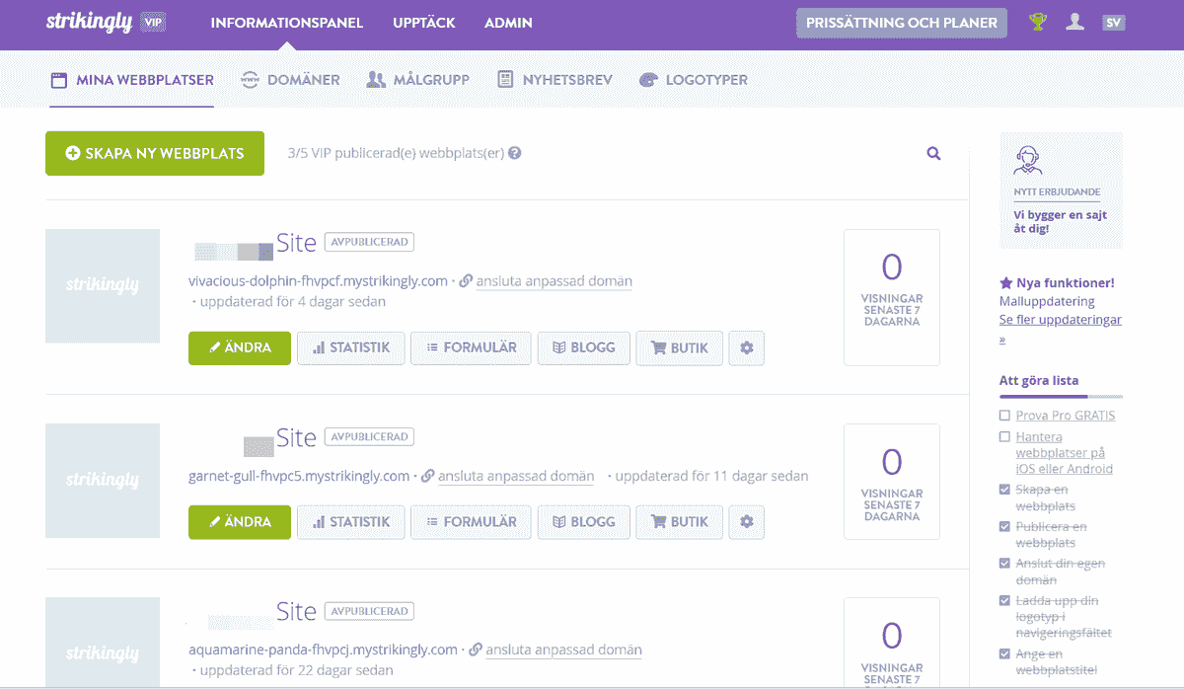Tick Hantera webbplatser på iOS checkbox
Image resolution: width=1184 pixels, height=689 pixels.
click(x=1004, y=436)
